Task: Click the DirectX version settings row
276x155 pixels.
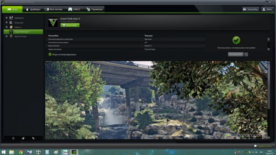Action: [126, 46]
